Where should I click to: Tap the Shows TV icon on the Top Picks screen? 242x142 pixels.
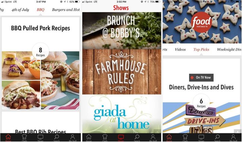201,137
